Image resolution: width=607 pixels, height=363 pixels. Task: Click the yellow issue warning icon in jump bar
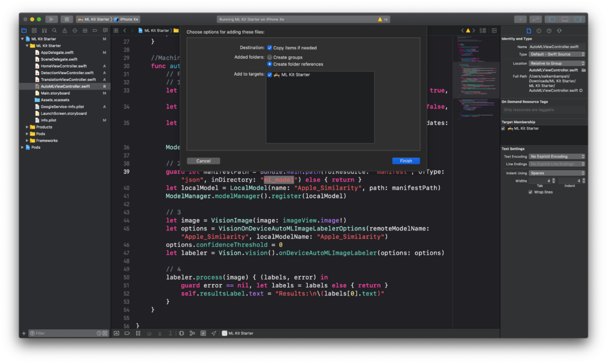click(468, 31)
